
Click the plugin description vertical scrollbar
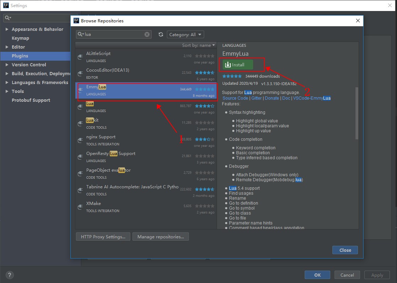[357, 113]
